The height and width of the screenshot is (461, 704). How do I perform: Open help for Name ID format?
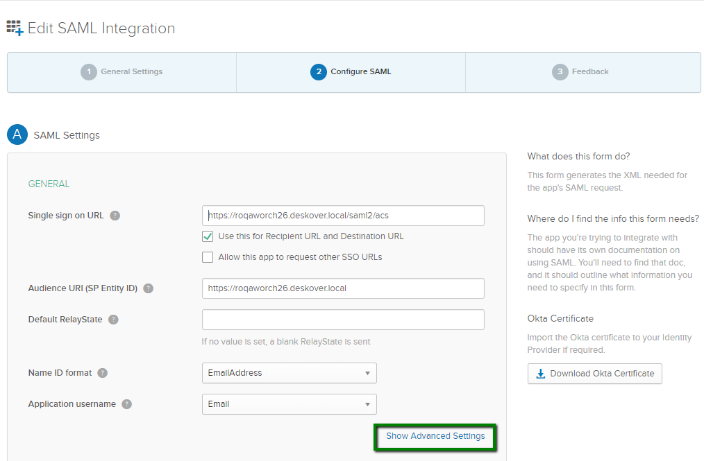point(102,373)
